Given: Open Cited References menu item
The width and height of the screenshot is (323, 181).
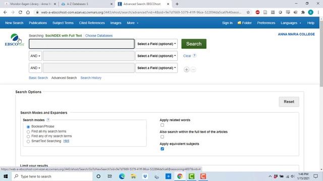Looking at the screenshot, I should click(92, 23).
